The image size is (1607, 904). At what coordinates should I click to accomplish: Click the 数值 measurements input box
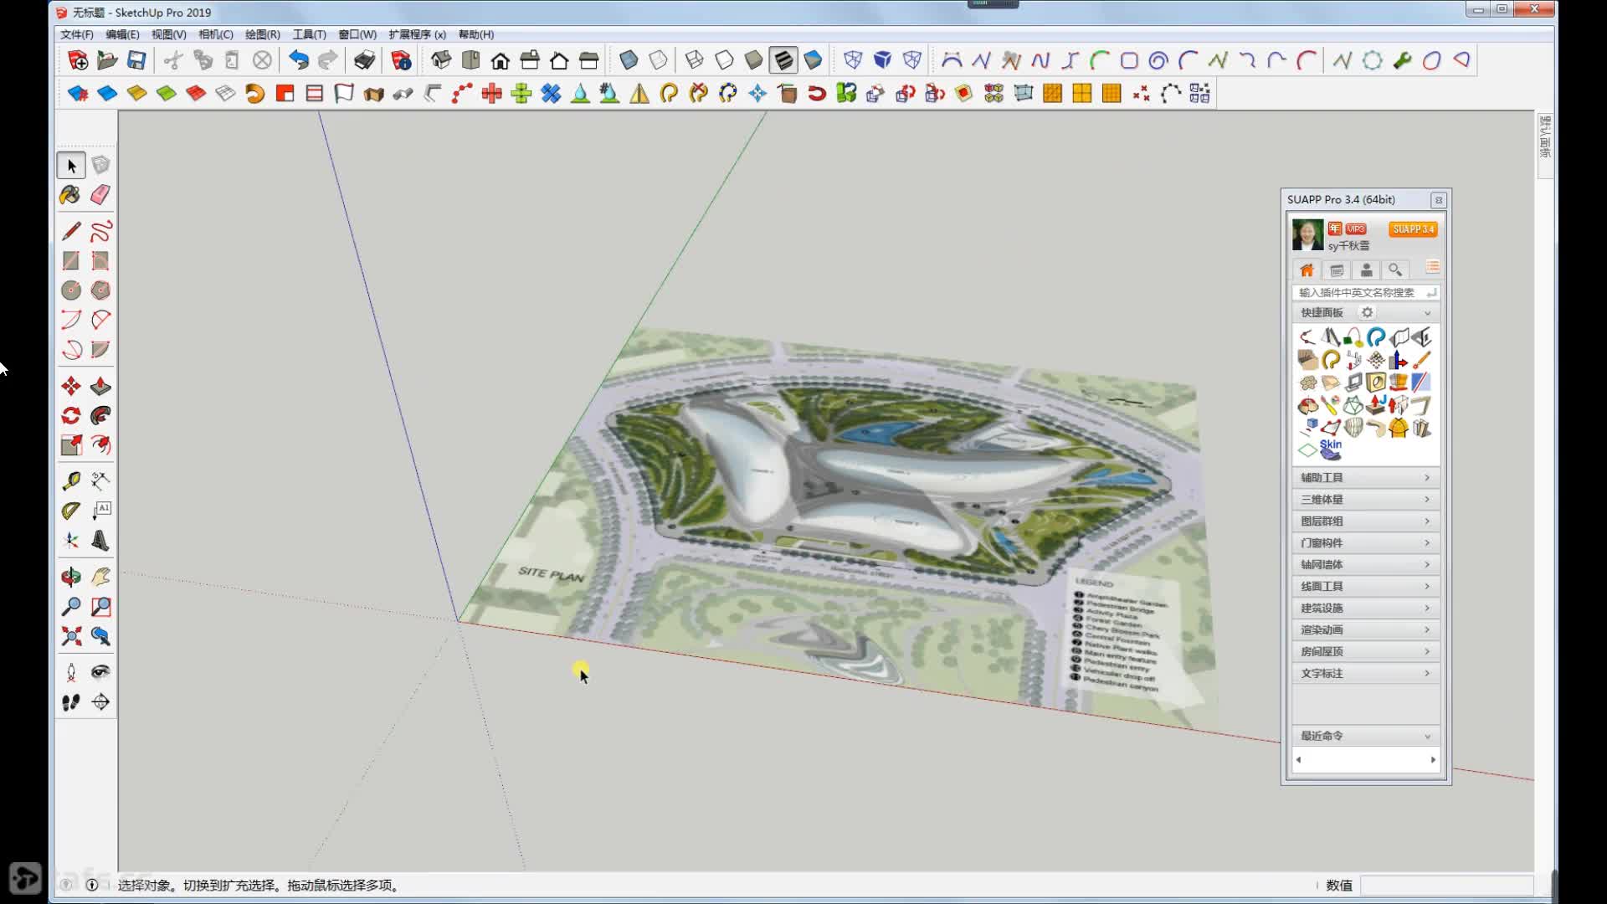[1446, 886]
